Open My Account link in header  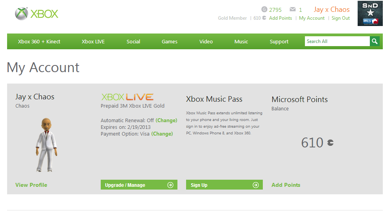click(312, 18)
